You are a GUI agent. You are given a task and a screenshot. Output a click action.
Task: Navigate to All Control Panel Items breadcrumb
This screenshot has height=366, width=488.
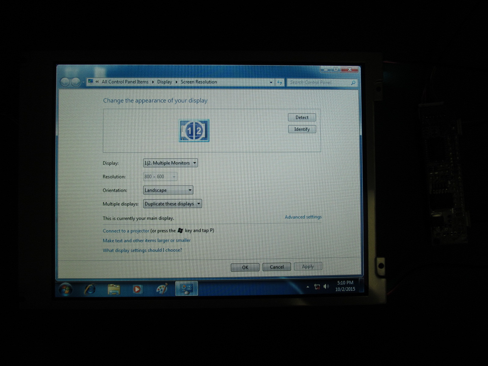pos(125,82)
